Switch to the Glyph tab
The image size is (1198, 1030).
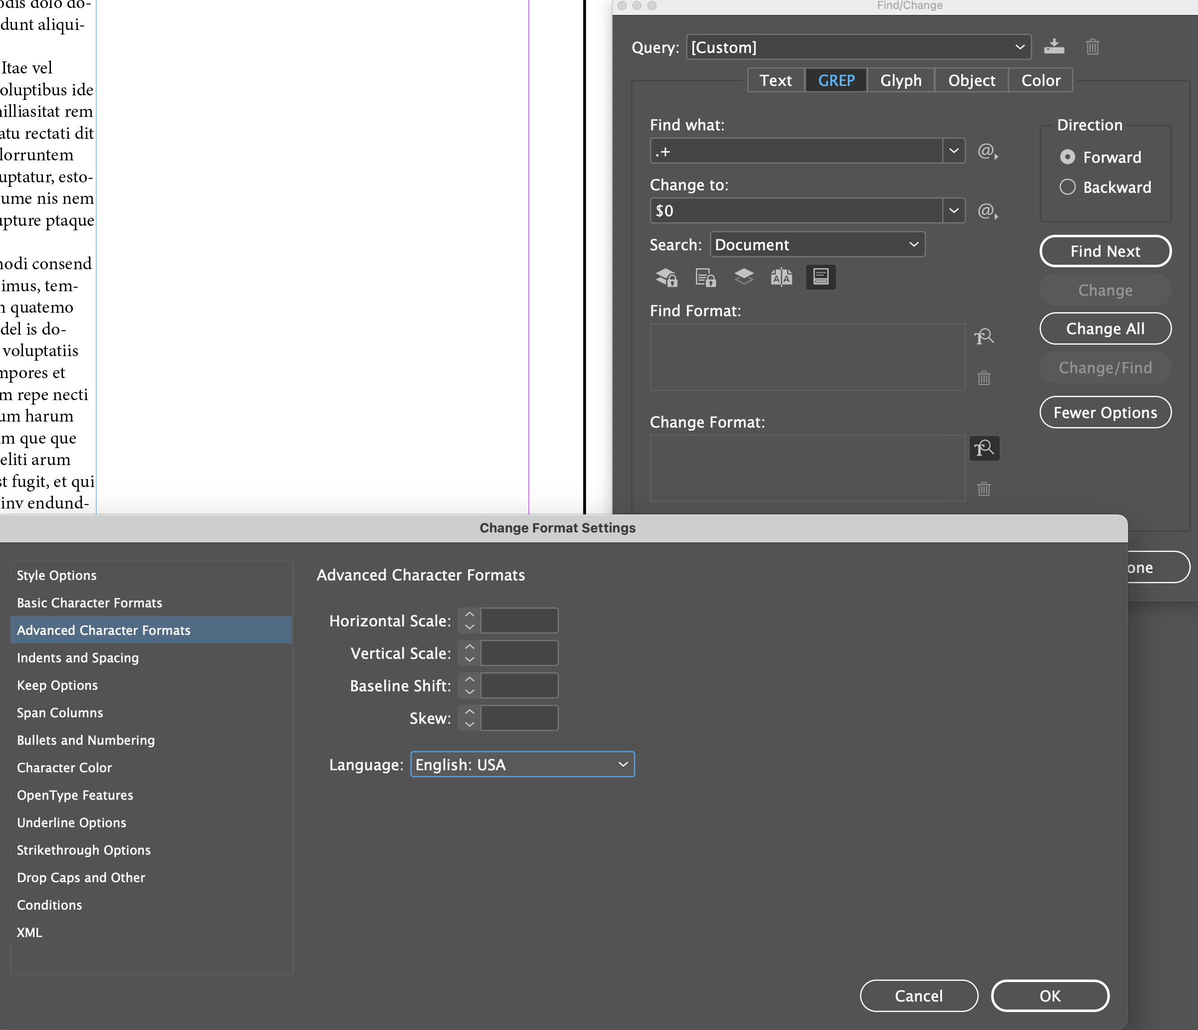(900, 80)
